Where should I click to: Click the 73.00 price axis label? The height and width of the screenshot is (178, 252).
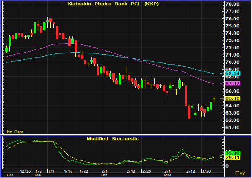(x=232, y=40)
